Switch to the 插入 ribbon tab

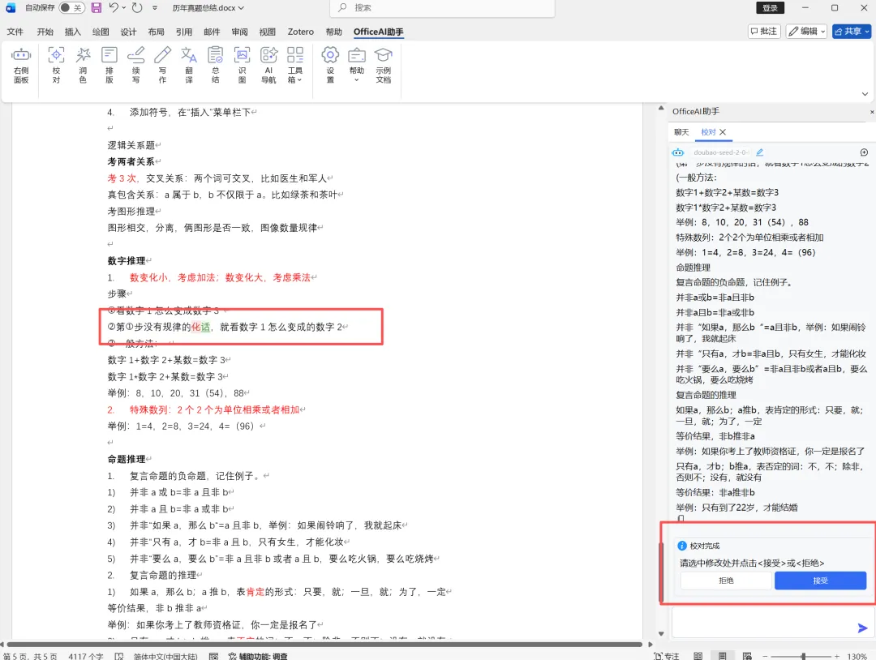point(73,32)
